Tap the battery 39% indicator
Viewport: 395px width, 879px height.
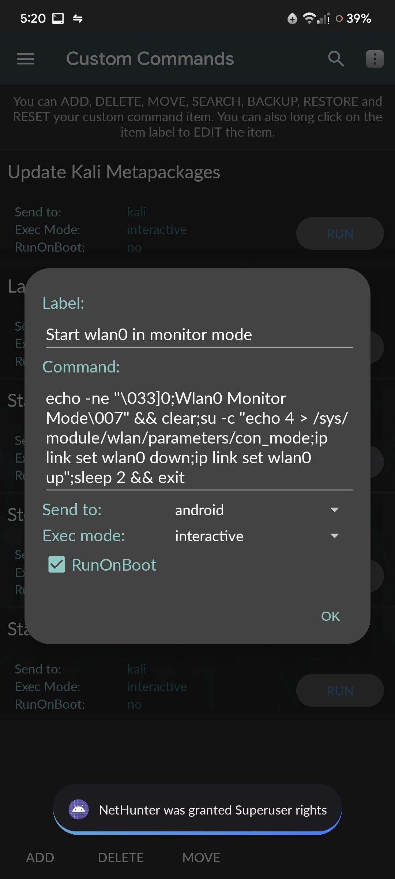point(354,18)
